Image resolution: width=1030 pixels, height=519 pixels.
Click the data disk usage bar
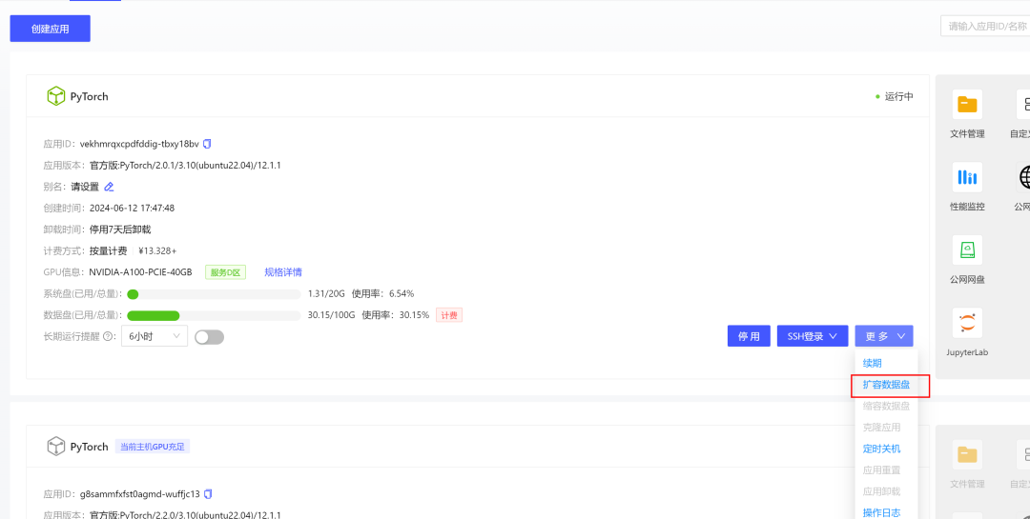214,315
